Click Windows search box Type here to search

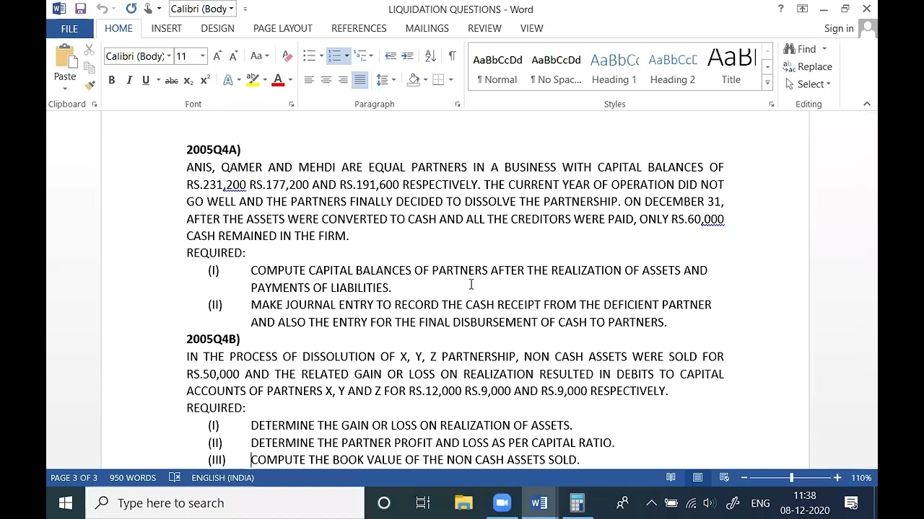point(225,503)
